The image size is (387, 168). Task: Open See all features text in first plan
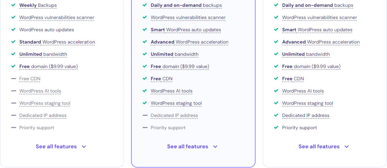[56, 146]
